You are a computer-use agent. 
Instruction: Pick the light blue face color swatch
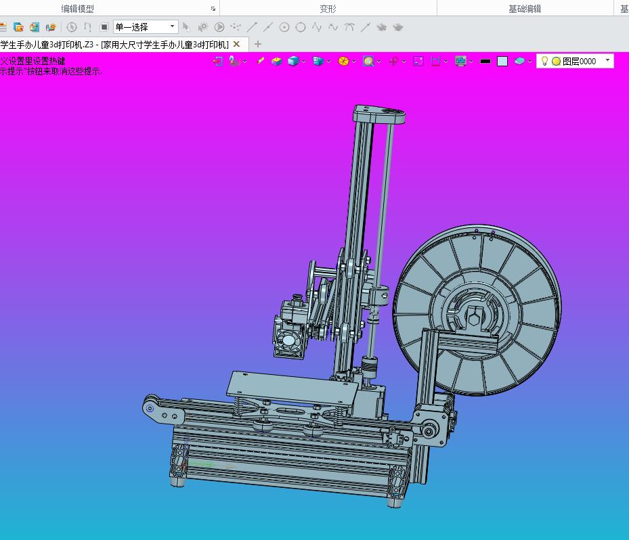click(502, 61)
